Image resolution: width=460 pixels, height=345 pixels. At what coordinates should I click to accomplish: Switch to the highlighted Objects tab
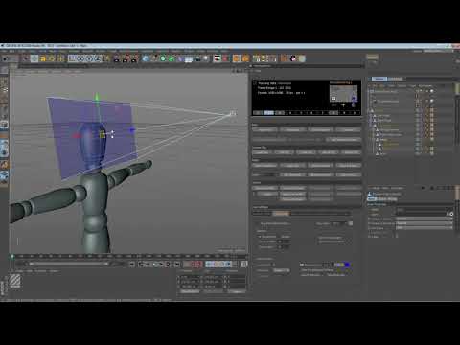pyautogui.click(x=379, y=79)
